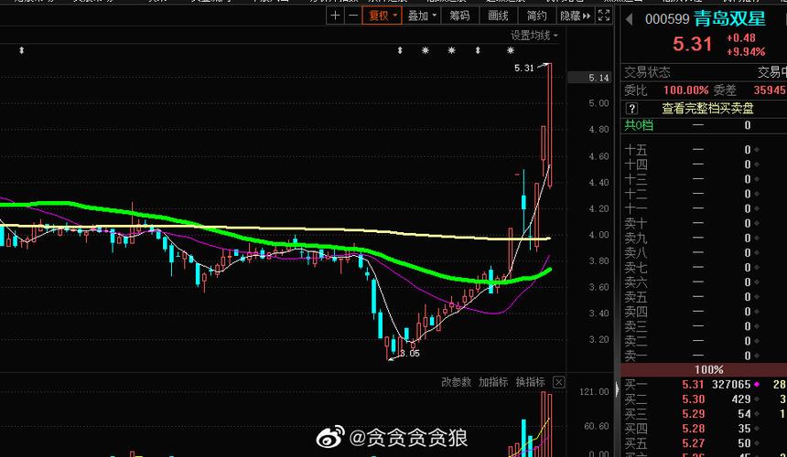Click the left arrow before stock code 000599
The width and height of the screenshot is (787, 457).
point(630,19)
